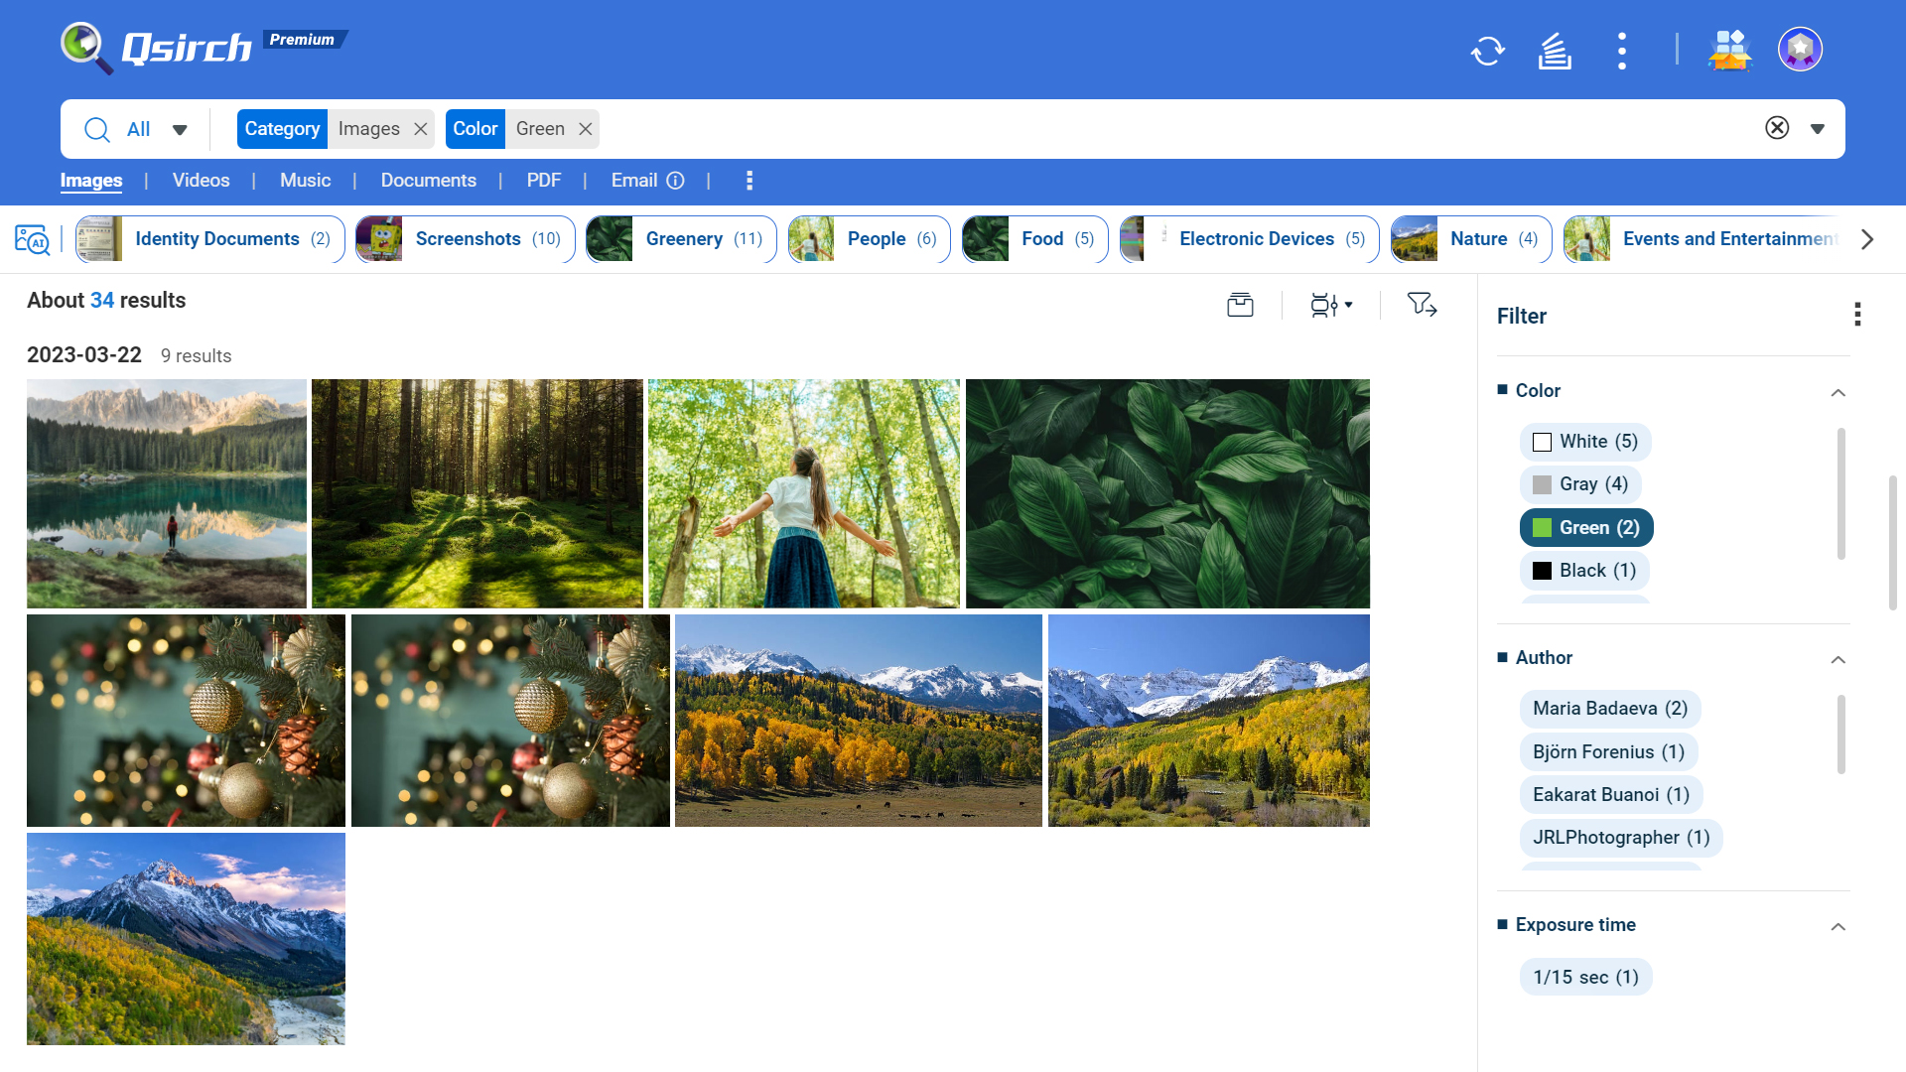
Task: Switch to the Videos tab
Action: [x=201, y=181]
